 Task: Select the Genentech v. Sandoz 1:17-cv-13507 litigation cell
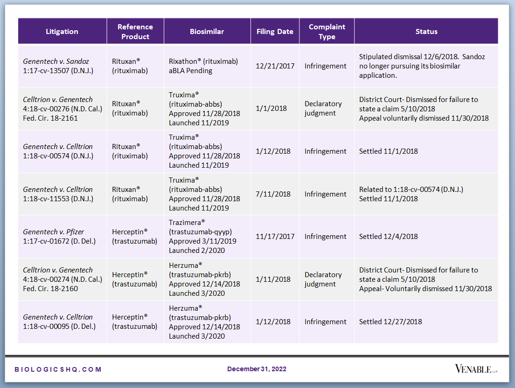62,66
